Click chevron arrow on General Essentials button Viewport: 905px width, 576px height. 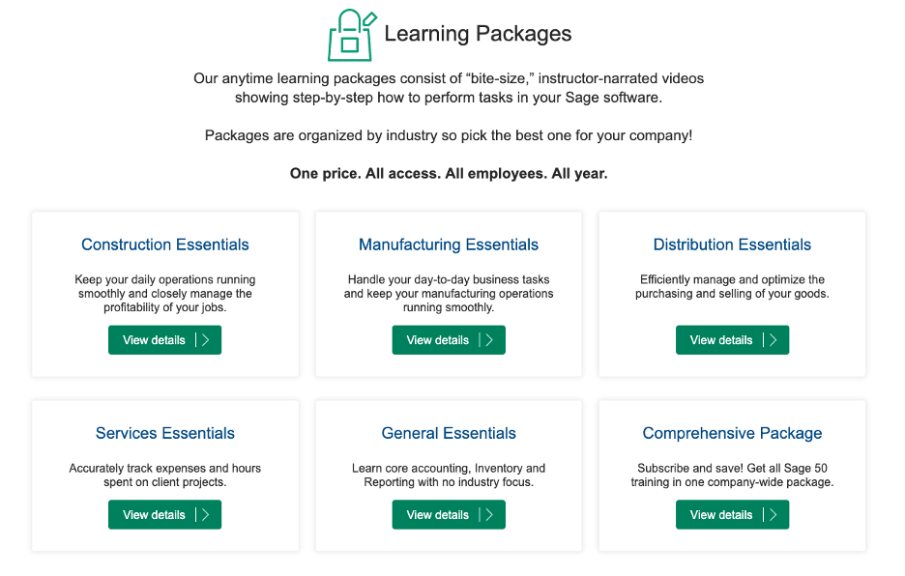coord(489,515)
